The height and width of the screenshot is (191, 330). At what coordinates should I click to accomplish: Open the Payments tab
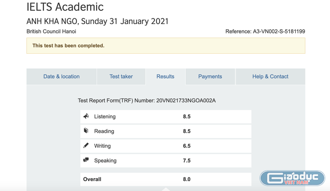pyautogui.click(x=210, y=76)
